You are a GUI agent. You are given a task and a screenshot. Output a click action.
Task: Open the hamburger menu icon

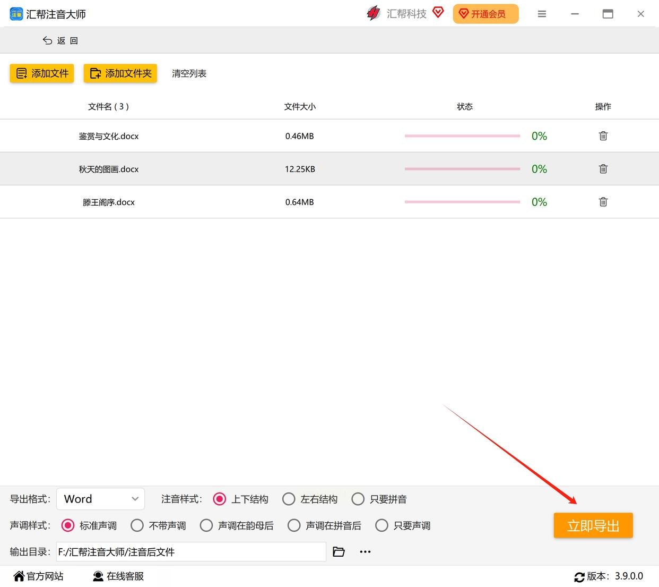pyautogui.click(x=542, y=14)
